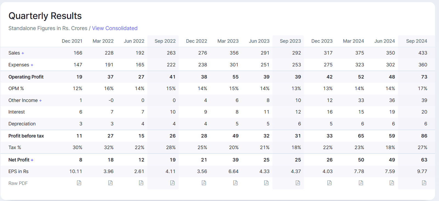This screenshot has width=439, height=201.
Task: Select Profit before tax value 86
Action: [424, 136]
